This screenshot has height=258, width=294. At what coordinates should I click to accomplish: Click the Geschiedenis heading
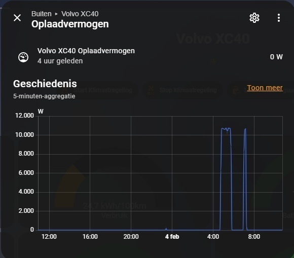(x=45, y=84)
